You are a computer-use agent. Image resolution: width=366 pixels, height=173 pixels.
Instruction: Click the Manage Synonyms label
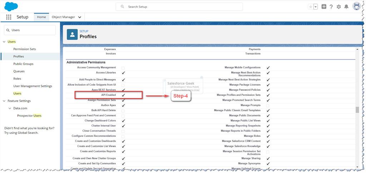[x=249, y=164]
